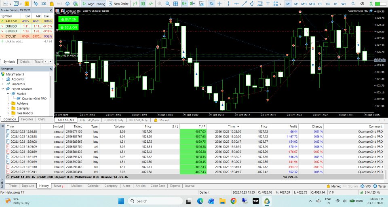This screenshot has height=207, width=388.
Task: Toggle the green BUY ON chart button
Action: coord(69,19)
